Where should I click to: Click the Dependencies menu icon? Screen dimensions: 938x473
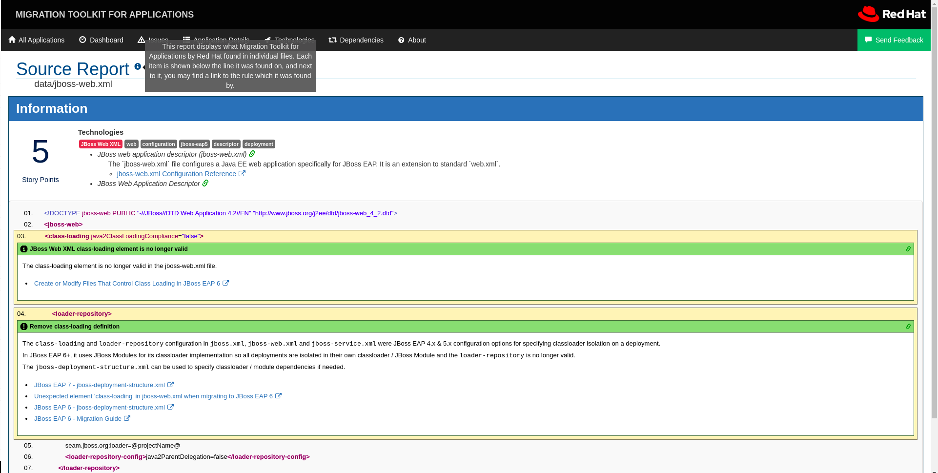332,40
